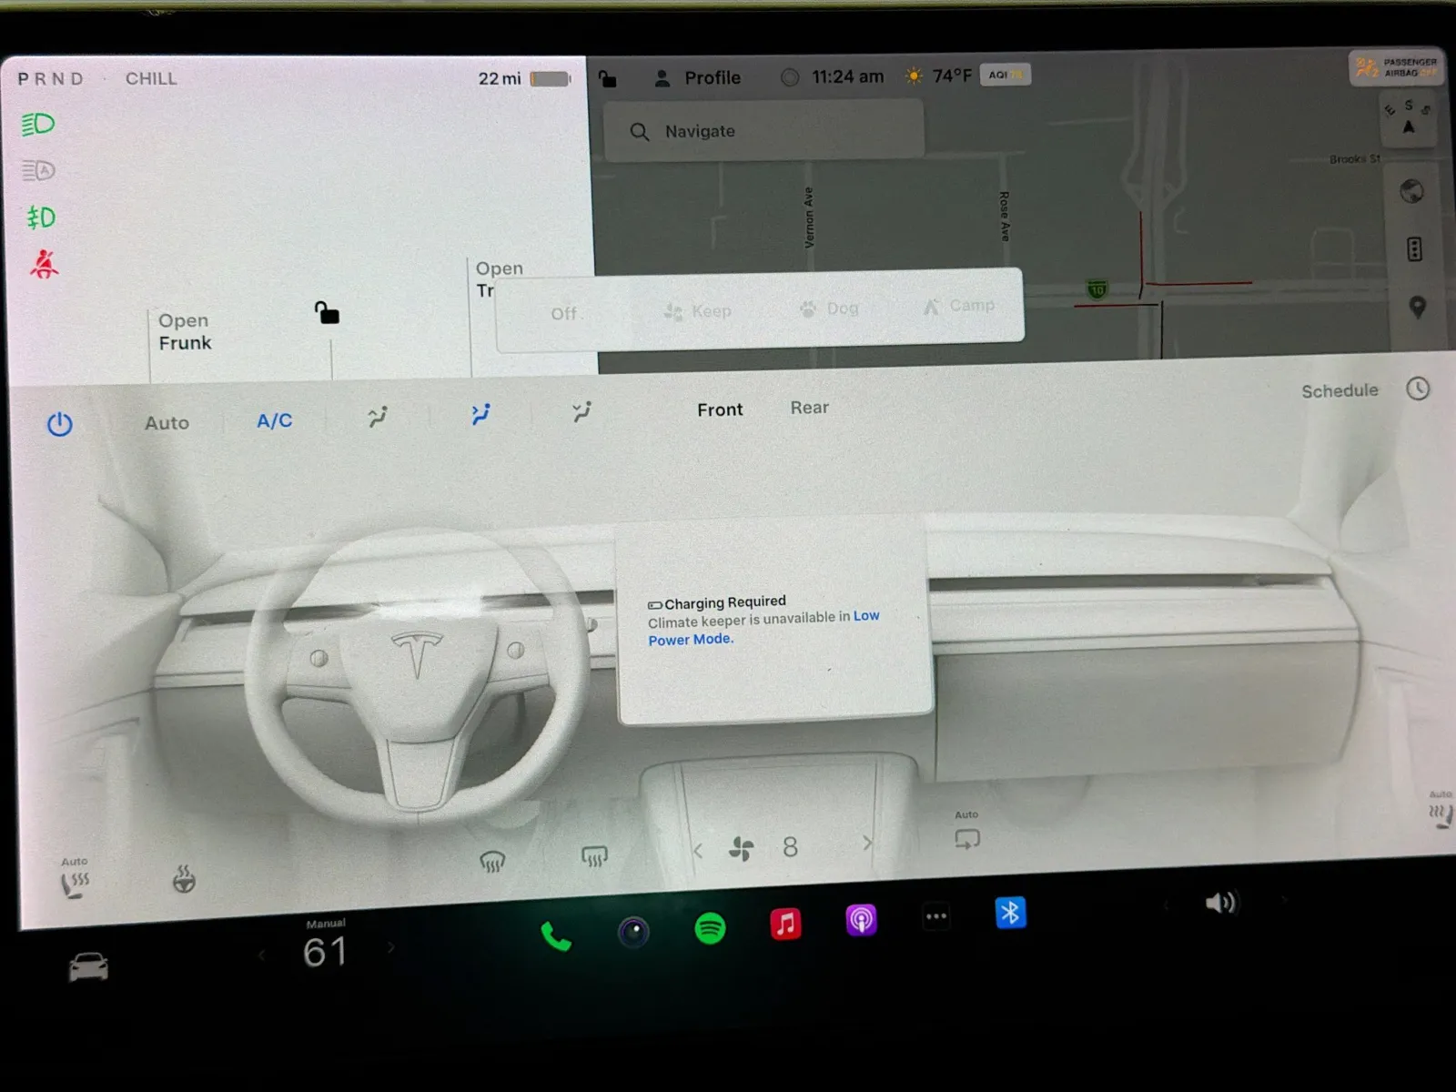Turn off climate with power button
Screen dimensions: 1456x1092
pos(60,424)
